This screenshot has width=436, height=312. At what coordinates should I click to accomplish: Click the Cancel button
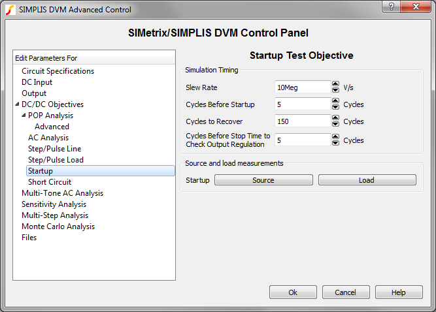pyautogui.click(x=346, y=292)
